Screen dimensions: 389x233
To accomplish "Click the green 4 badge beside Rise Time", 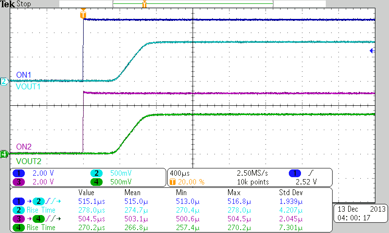I will point(18,228).
